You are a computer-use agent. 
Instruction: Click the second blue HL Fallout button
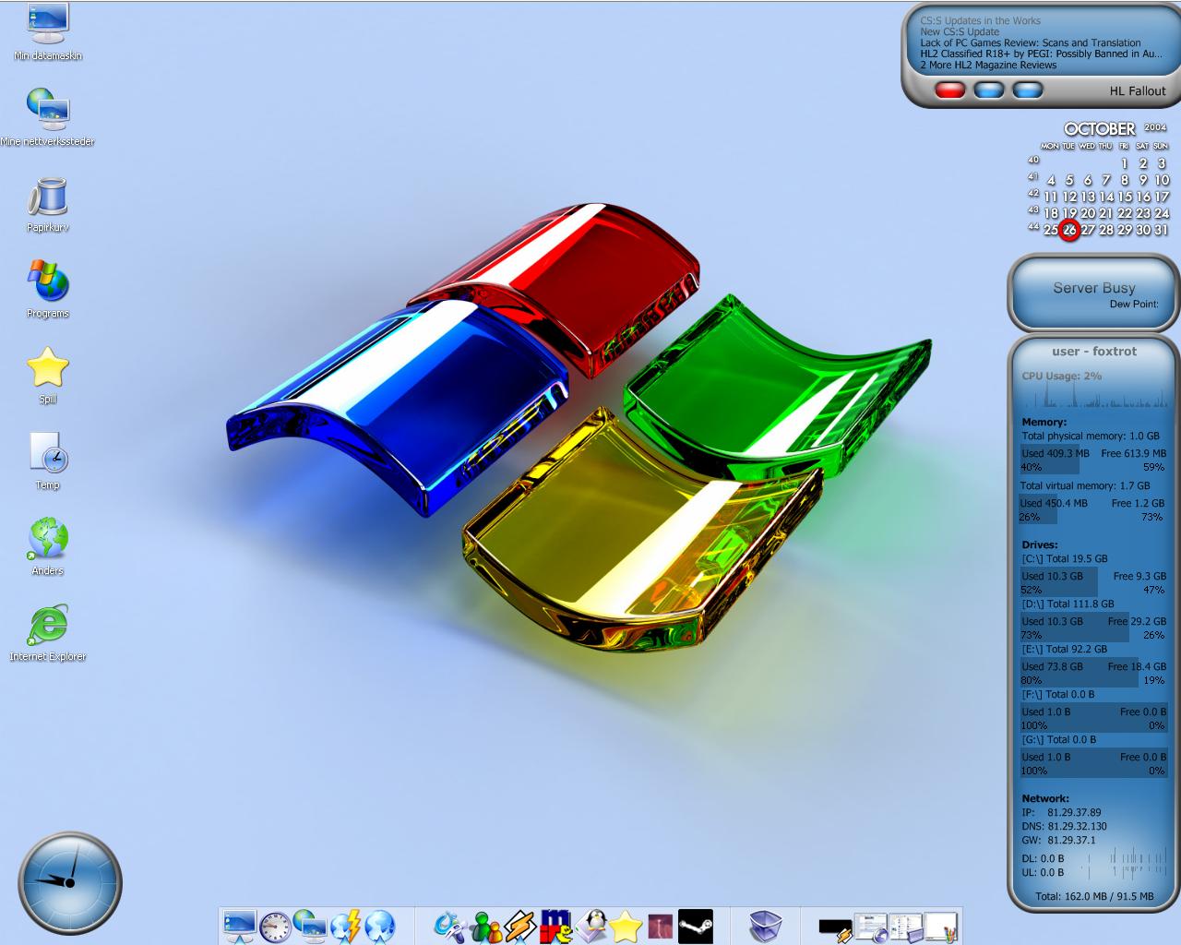(x=1027, y=90)
